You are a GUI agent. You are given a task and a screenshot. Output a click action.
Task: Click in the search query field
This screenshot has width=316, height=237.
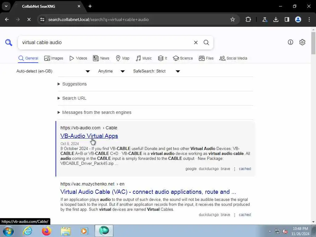click(x=105, y=43)
